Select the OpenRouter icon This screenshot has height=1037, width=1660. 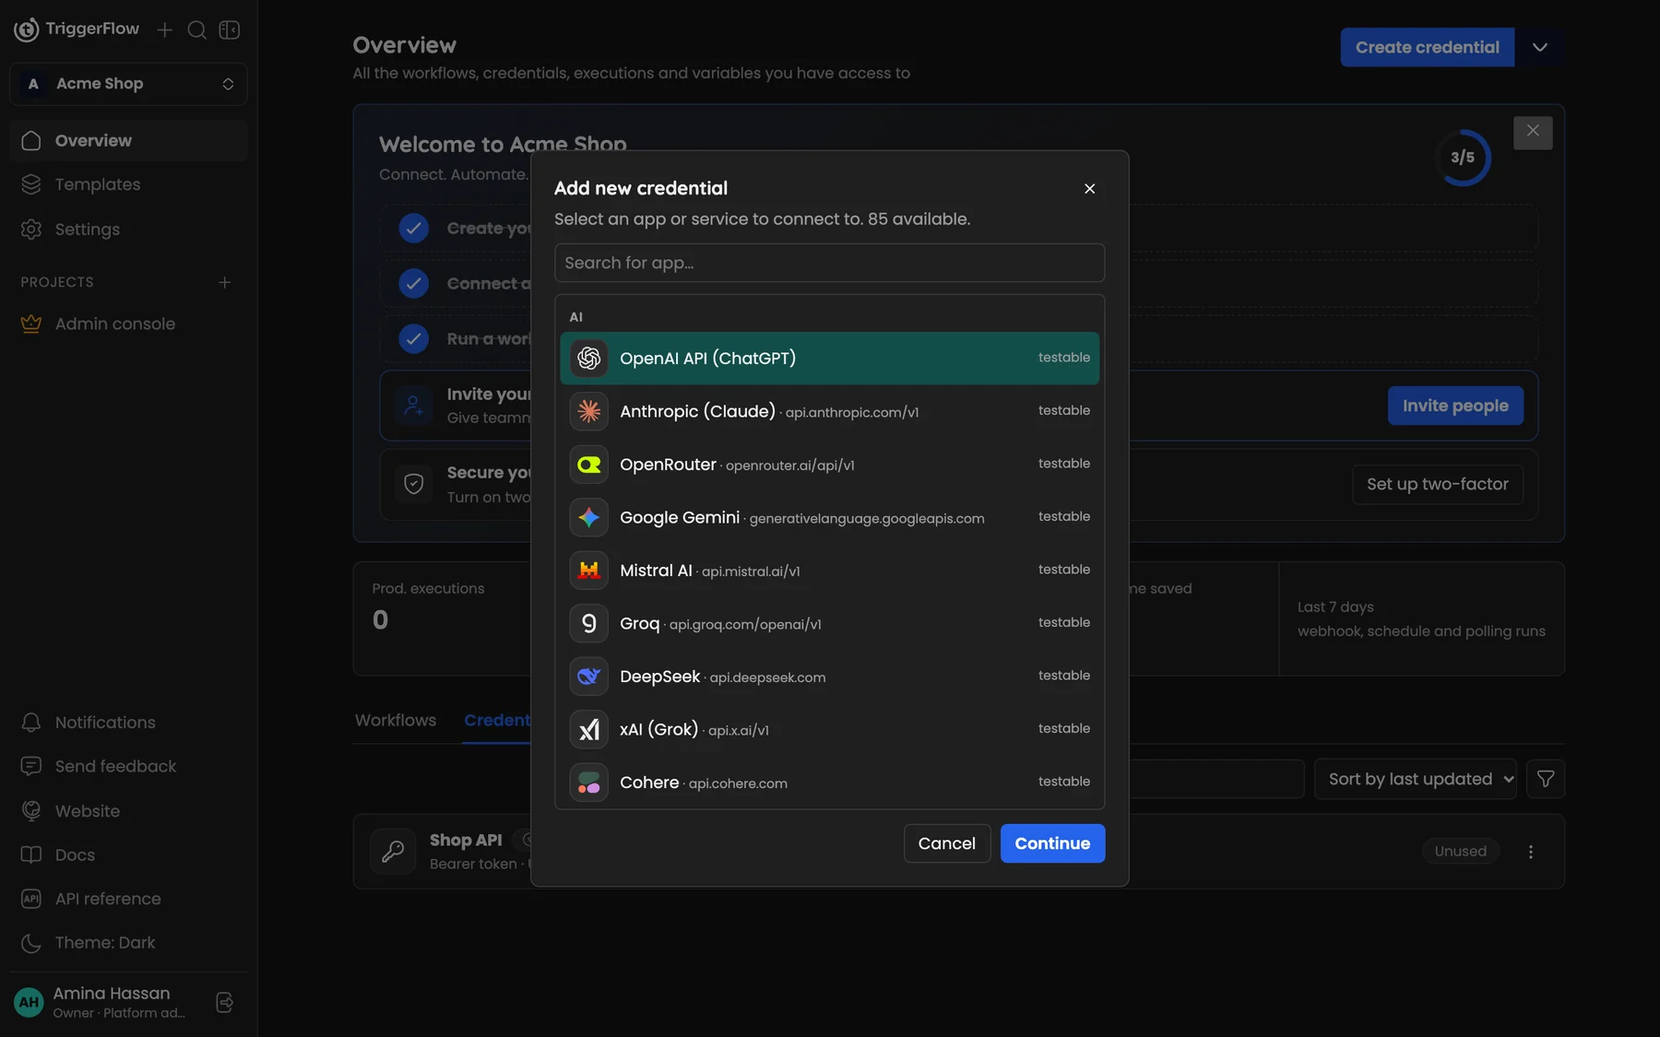pos(588,465)
